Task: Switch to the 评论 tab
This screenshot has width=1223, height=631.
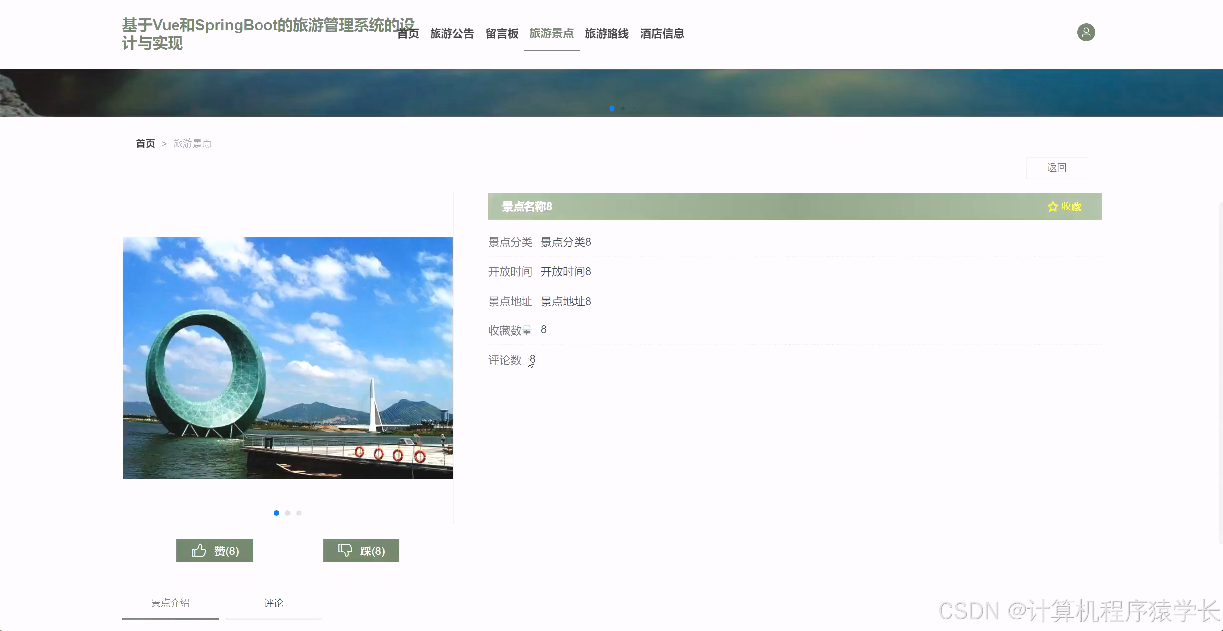Action: 274,603
